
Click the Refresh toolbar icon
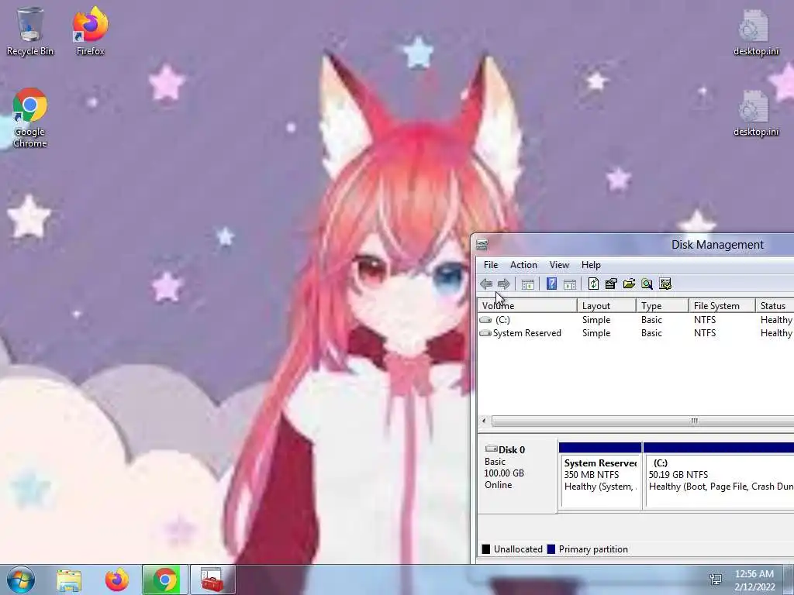[x=593, y=284]
